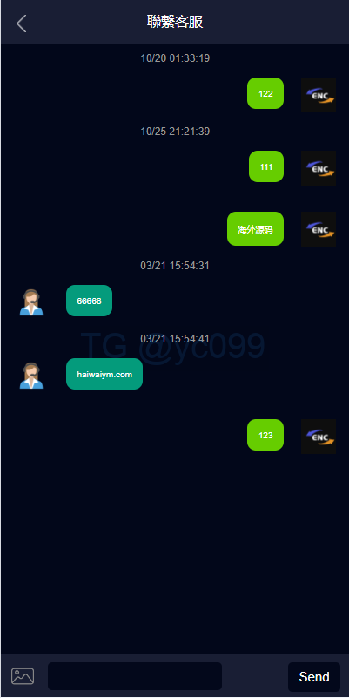Select the green 111 message bubble
The height and width of the screenshot is (698, 349).
click(266, 166)
